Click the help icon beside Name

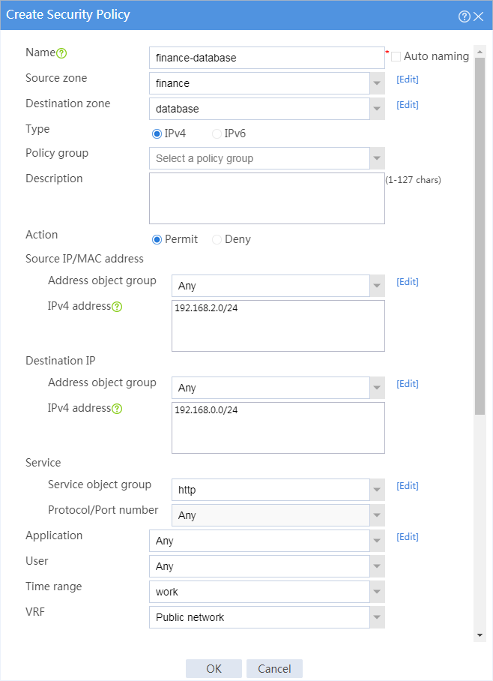[61, 53]
